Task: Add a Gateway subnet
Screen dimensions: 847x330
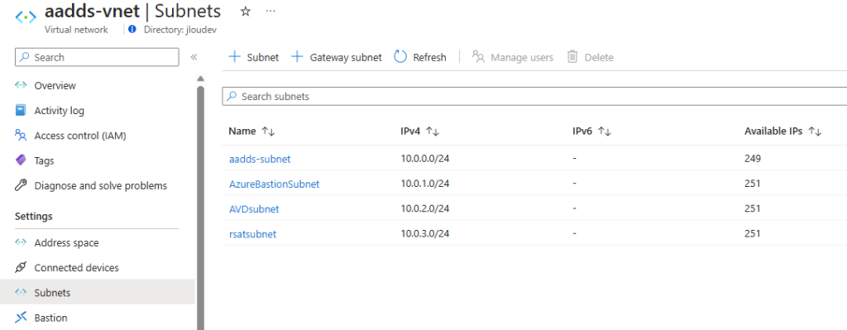Action: (x=337, y=57)
